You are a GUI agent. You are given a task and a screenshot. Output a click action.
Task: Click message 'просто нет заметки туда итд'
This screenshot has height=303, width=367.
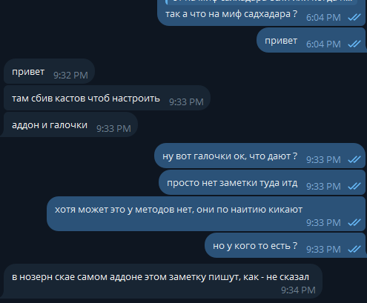pyautogui.click(x=262, y=182)
